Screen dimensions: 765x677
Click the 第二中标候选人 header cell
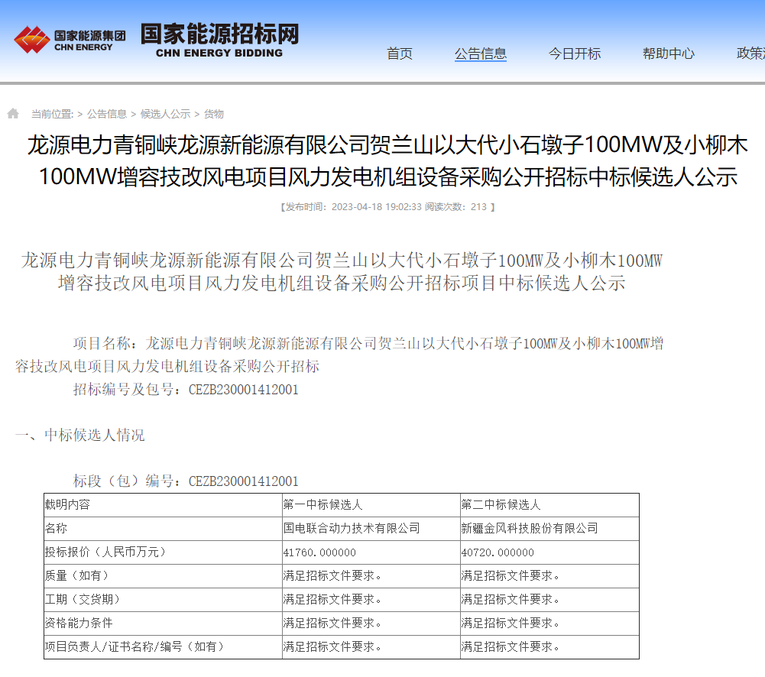point(549,505)
